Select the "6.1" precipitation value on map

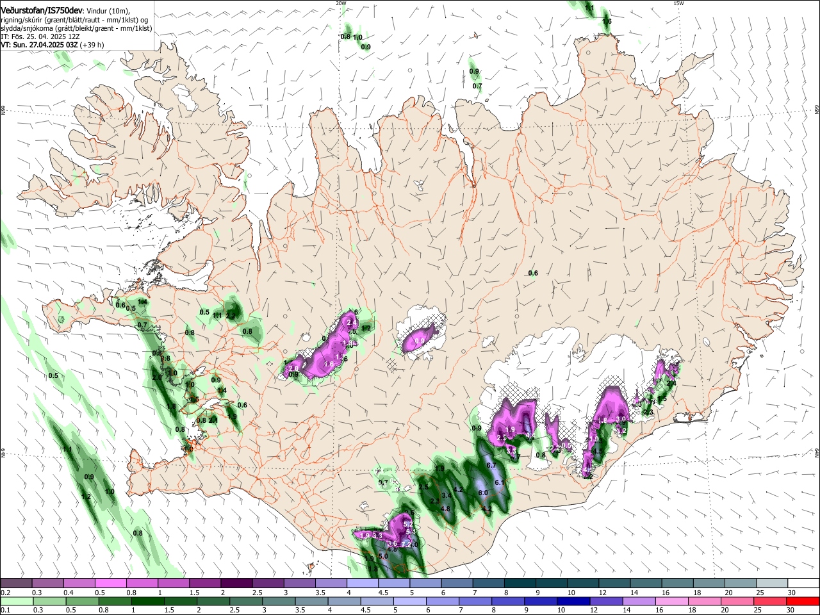(x=500, y=482)
